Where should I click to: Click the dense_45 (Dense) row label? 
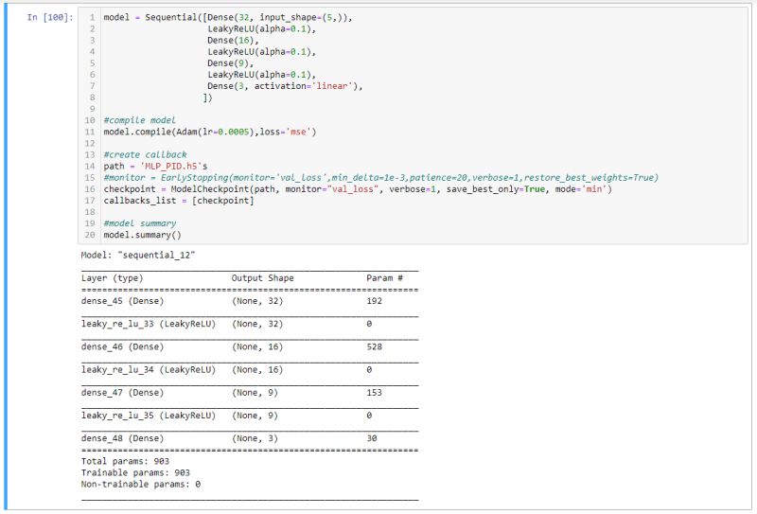click(123, 301)
